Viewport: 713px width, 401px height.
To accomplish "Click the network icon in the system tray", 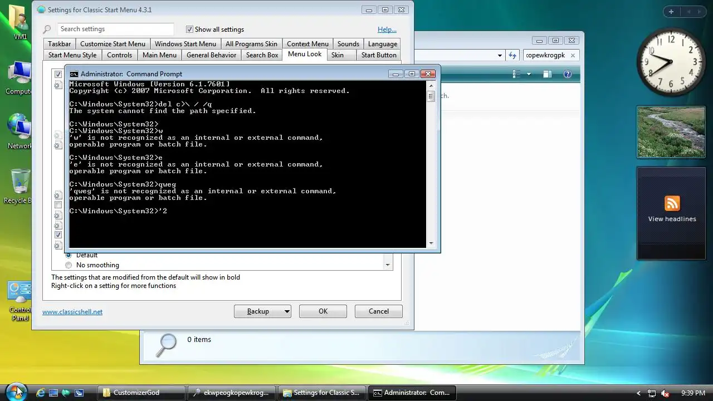I will (652, 393).
